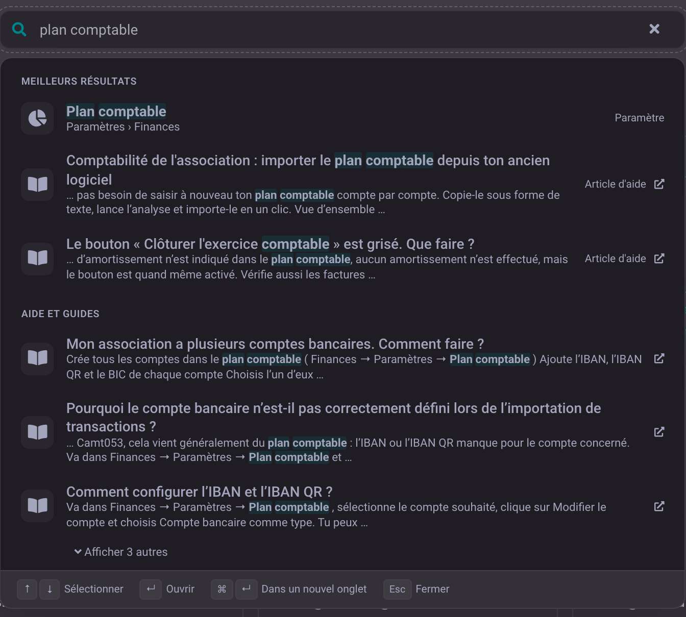Screen dimensions: 686x617
Task: Click the down arrow key hint
Action: coord(50,589)
